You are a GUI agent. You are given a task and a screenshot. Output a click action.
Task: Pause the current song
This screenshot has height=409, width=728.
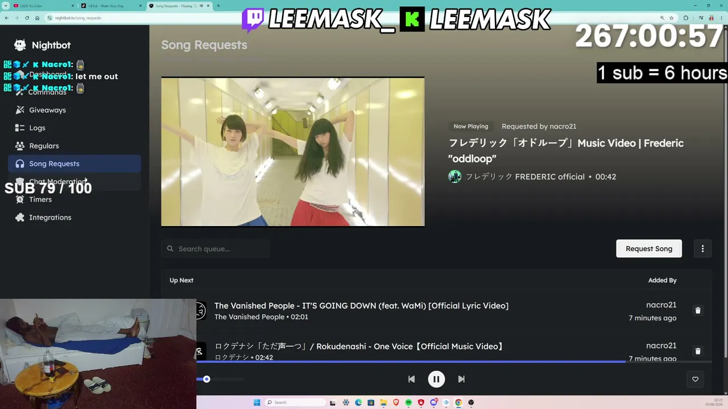click(x=436, y=379)
